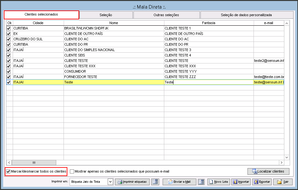Click the CLIENTE TESTE YYY cell
This screenshot has height=190, width=298.
(x=209, y=72)
